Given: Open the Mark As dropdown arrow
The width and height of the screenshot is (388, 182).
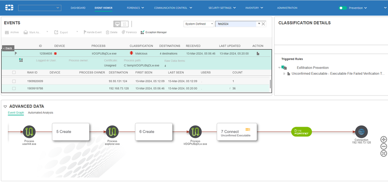Looking at the screenshot, I should point(47,32).
